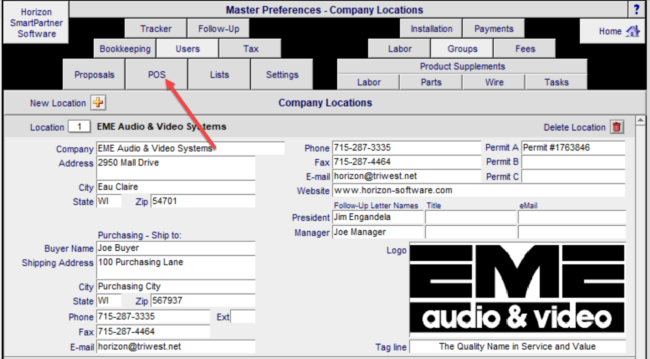650x359 pixels.
Task: Click the Horizon SmartPartner Software button
Action: [x=36, y=23]
